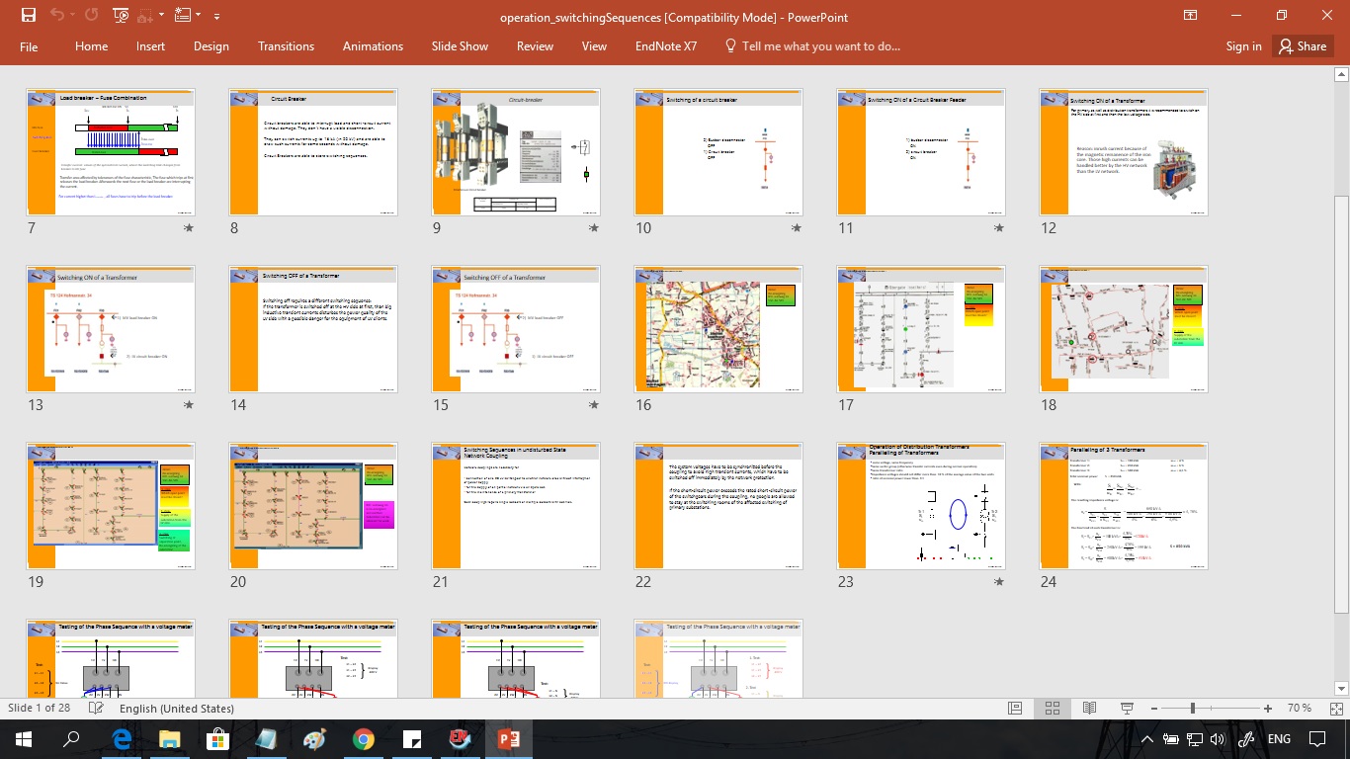
Task: Switch to Normal view in the status bar
Action: pyautogui.click(x=1014, y=708)
